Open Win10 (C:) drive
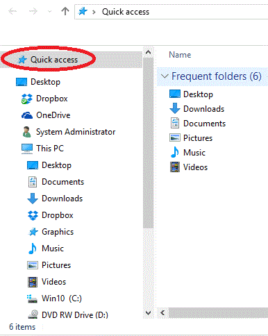Screen dimensions: 268x336 tap(62, 299)
